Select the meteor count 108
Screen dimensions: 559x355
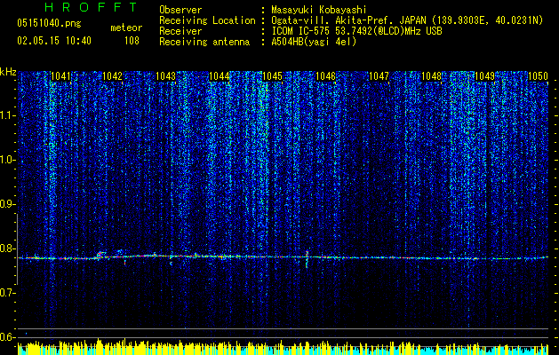132,41
